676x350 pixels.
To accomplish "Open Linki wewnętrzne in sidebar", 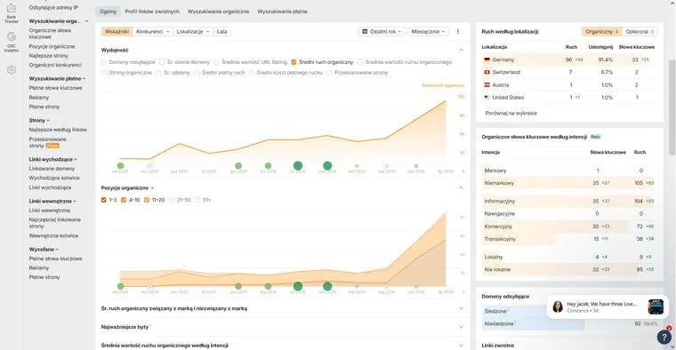I will pyautogui.click(x=49, y=211).
